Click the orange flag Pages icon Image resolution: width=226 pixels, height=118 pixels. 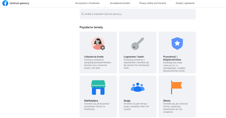pyautogui.click(x=176, y=87)
